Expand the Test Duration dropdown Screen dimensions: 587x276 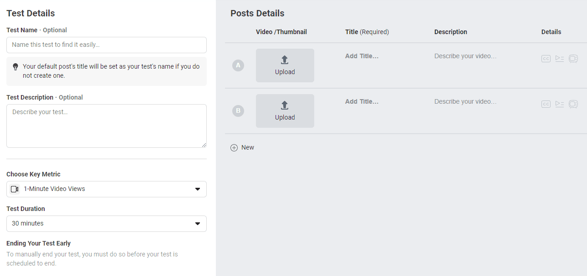point(107,224)
